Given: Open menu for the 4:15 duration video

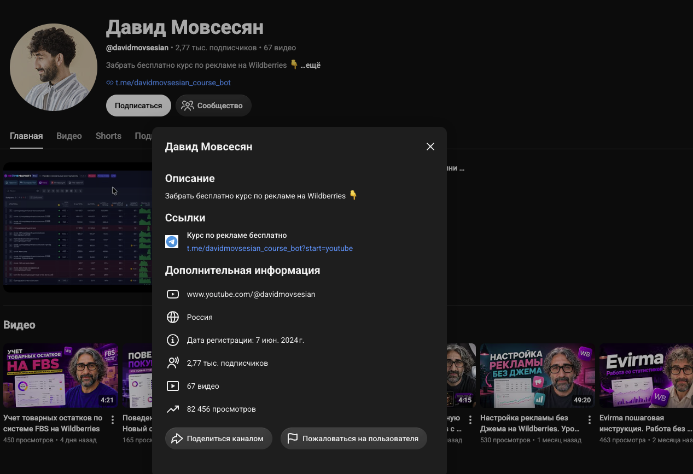Looking at the screenshot, I should click(470, 420).
